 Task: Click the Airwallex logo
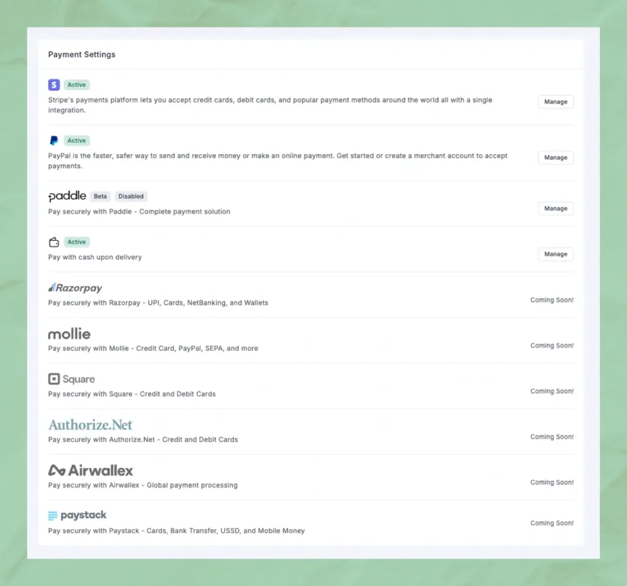(x=90, y=470)
